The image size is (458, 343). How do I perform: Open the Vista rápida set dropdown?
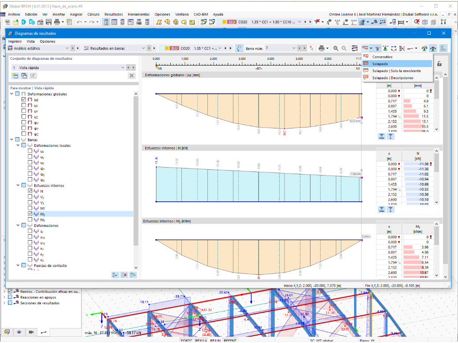tap(68, 68)
